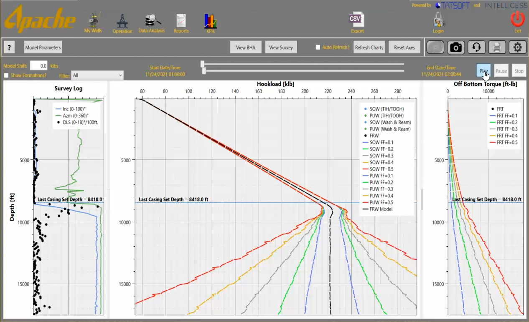Image resolution: width=529 pixels, height=322 pixels.
Task: Open Data Analysis tool
Action: [x=152, y=21]
